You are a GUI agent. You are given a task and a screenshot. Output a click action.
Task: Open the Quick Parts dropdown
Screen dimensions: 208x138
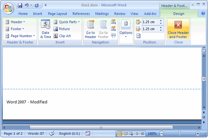(x=67, y=22)
